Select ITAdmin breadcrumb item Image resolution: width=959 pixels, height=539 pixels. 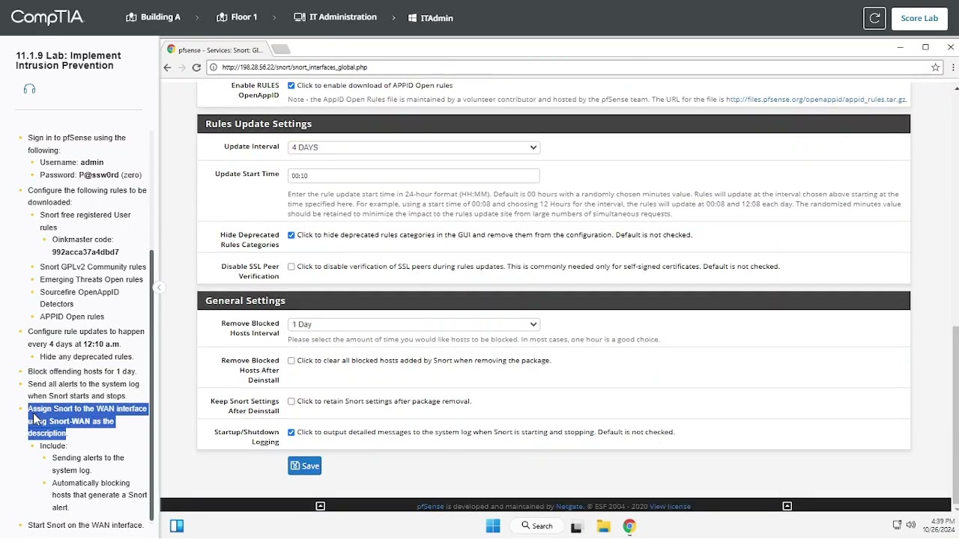pyautogui.click(x=431, y=18)
